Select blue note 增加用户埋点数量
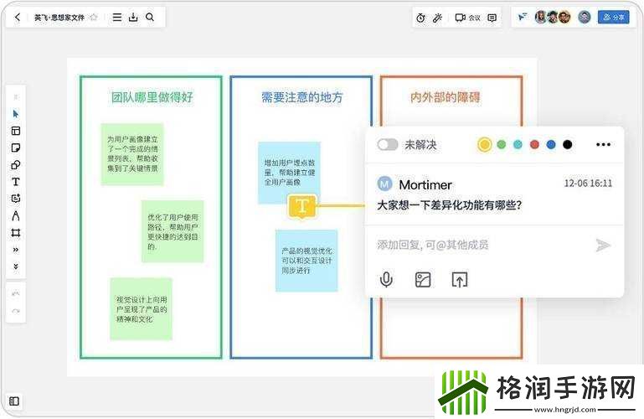 pyautogui.click(x=289, y=173)
